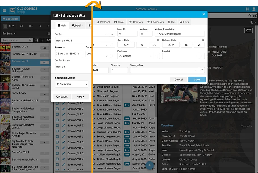Click the key icon in the Jun 09, 2020 row
Viewport: 258px width, 173px height.
[x=127, y=132]
